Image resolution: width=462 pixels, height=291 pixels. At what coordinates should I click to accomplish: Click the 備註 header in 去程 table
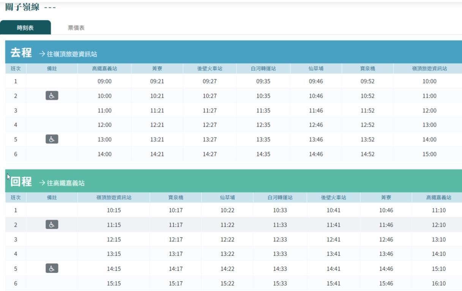(52, 69)
